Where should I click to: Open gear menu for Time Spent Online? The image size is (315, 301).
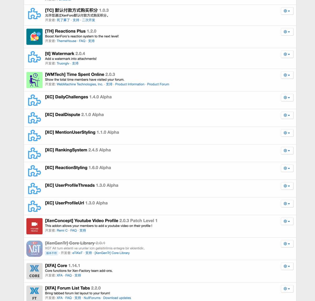(287, 75)
